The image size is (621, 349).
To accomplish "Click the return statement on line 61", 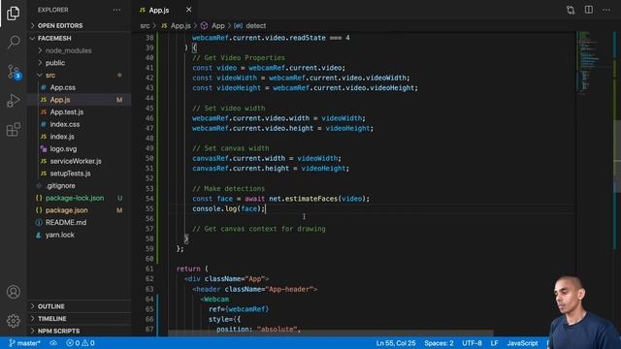I will (x=192, y=269).
